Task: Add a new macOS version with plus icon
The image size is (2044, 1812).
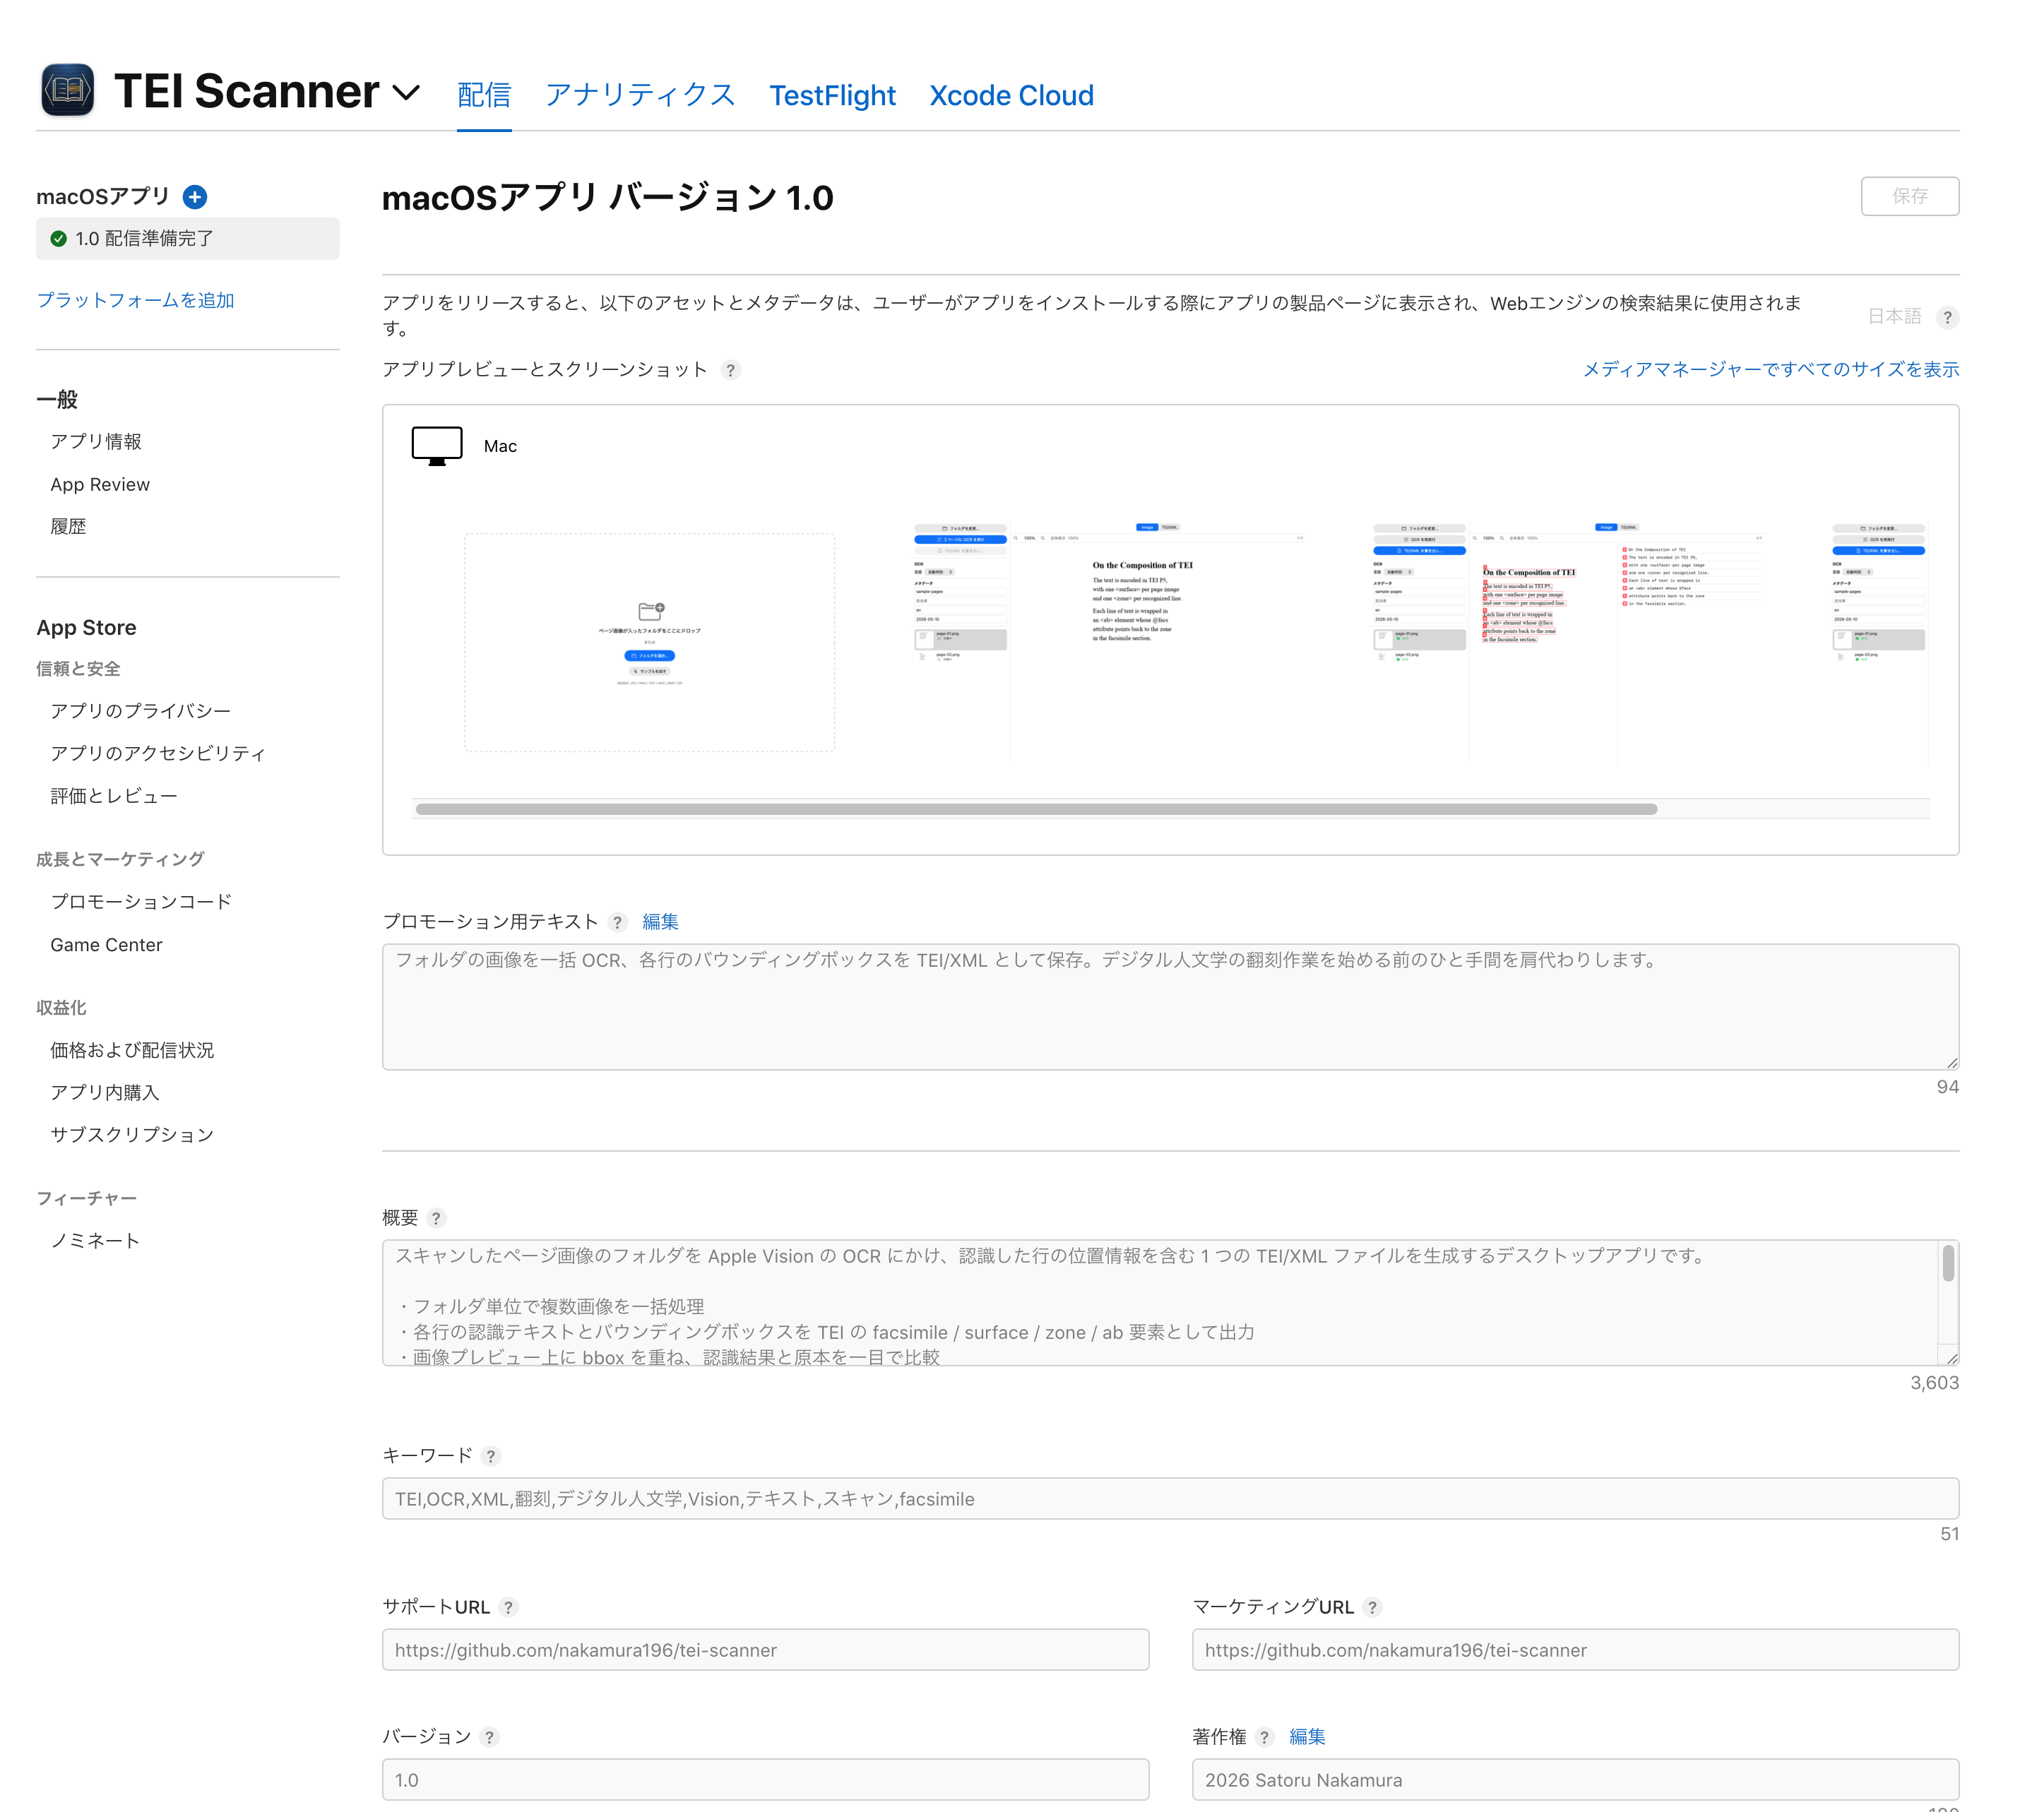Action: point(195,197)
